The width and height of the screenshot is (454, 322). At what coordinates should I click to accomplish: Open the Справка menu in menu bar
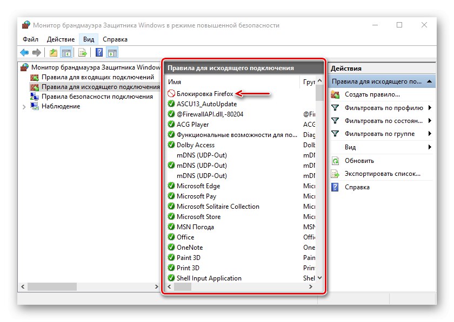(115, 39)
